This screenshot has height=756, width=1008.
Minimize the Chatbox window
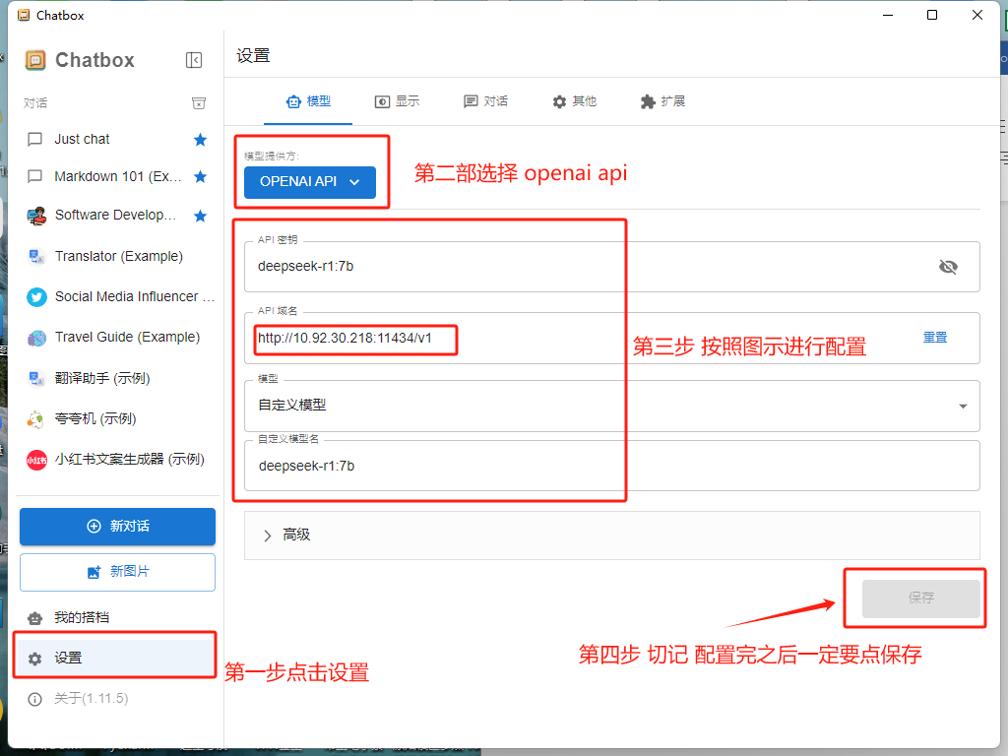[x=888, y=15]
